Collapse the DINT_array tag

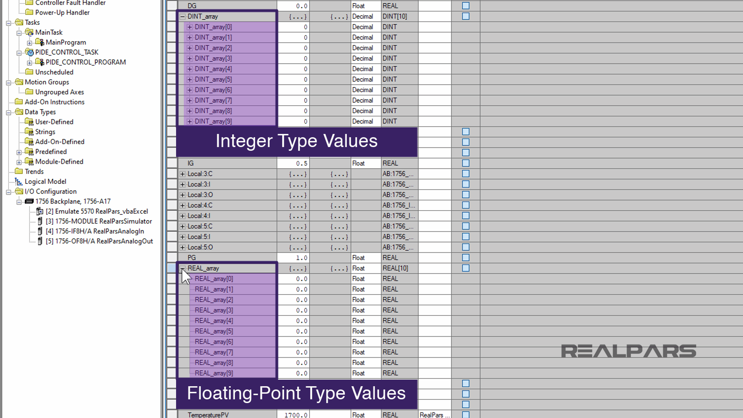pyautogui.click(x=182, y=16)
